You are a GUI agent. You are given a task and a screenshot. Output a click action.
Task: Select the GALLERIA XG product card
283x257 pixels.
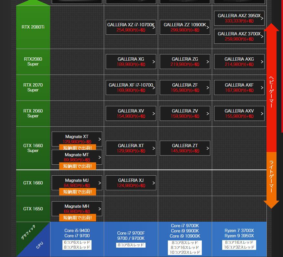point(131,62)
